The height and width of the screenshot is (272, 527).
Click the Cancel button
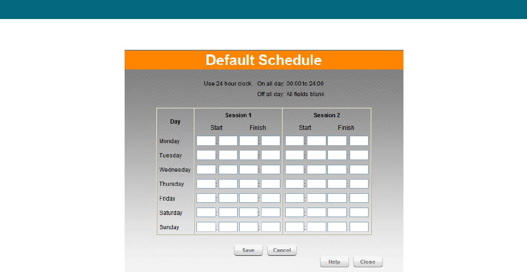pyautogui.click(x=281, y=250)
